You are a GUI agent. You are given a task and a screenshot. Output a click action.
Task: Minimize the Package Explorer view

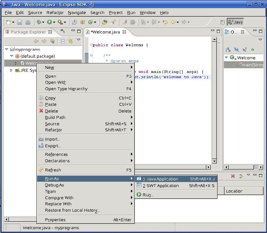tap(73, 31)
